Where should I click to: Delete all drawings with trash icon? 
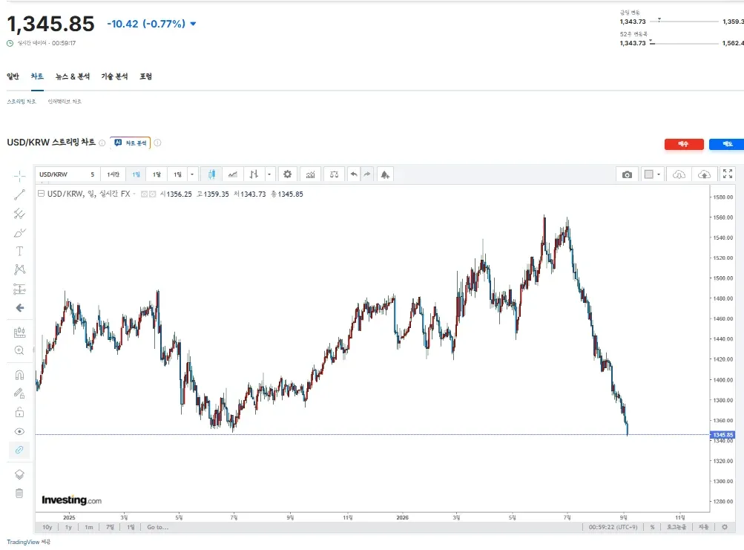[x=19, y=494]
